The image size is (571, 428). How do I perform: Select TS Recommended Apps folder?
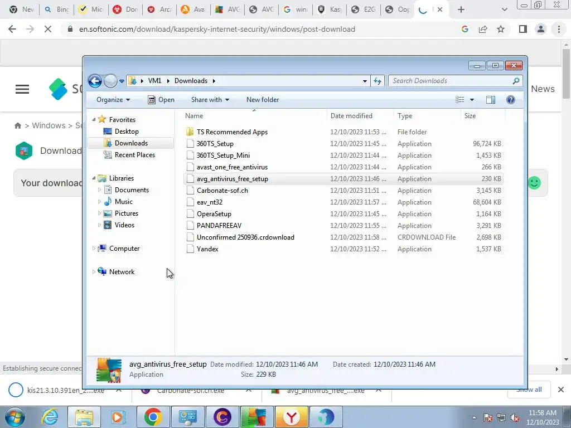(232, 132)
